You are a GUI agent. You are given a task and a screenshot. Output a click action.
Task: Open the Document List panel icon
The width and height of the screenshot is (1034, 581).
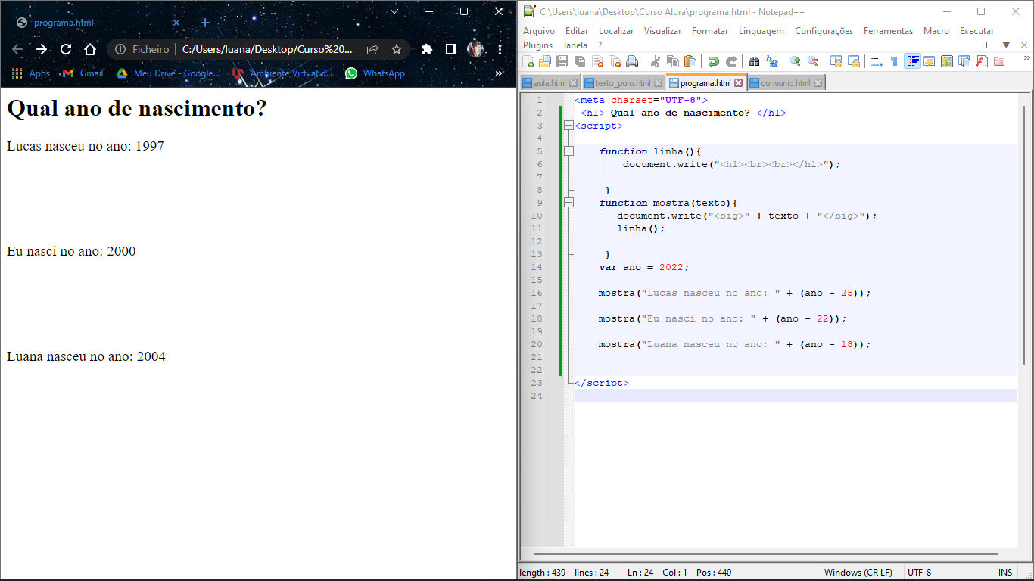964,61
